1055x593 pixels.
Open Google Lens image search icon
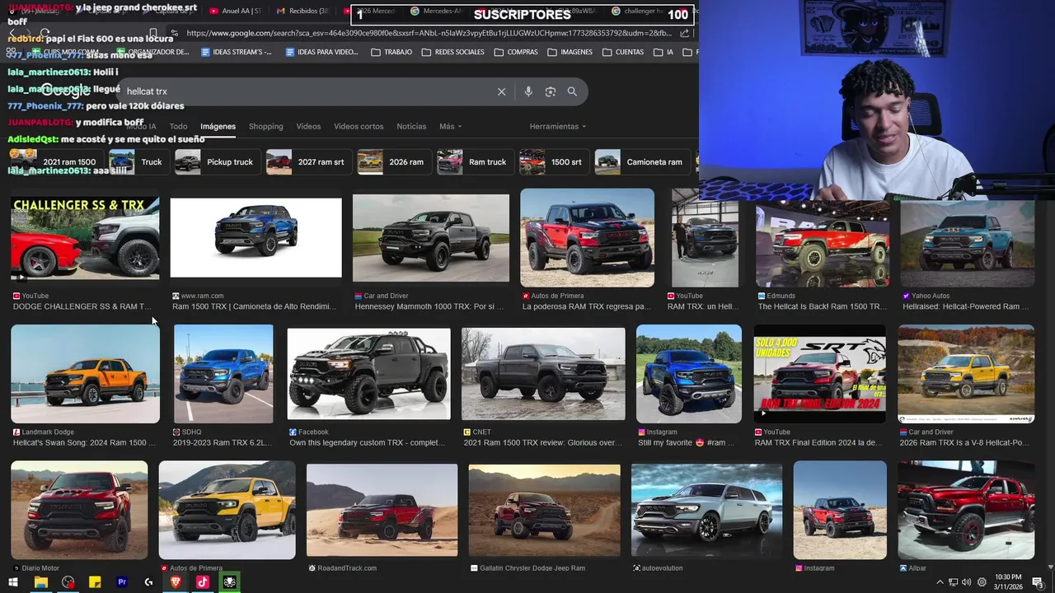tap(551, 91)
